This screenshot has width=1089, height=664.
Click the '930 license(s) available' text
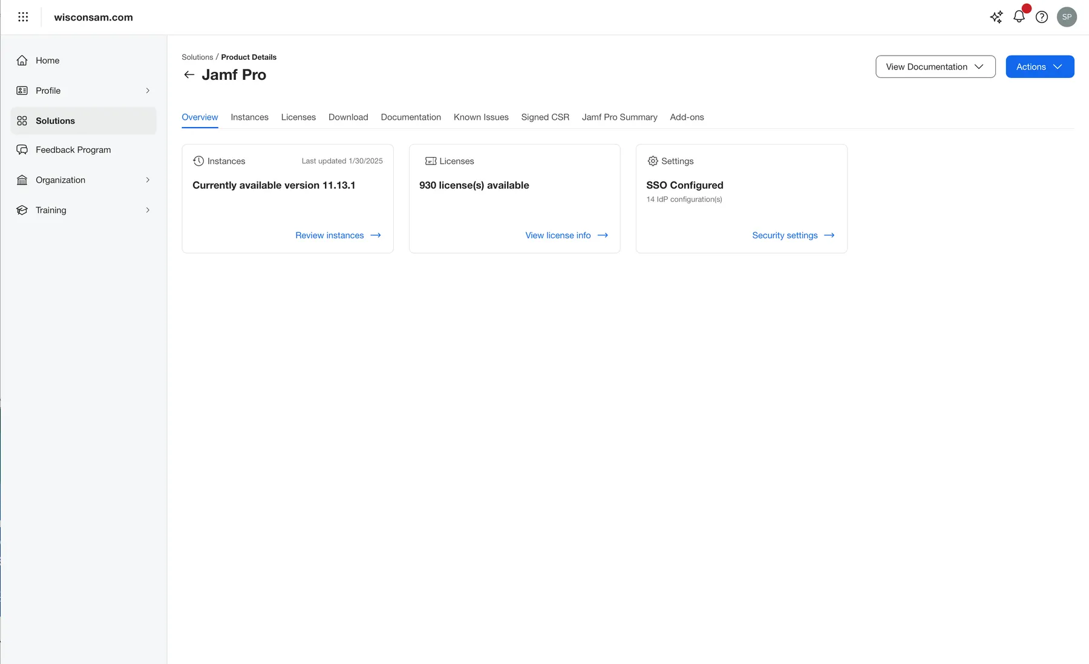474,185
